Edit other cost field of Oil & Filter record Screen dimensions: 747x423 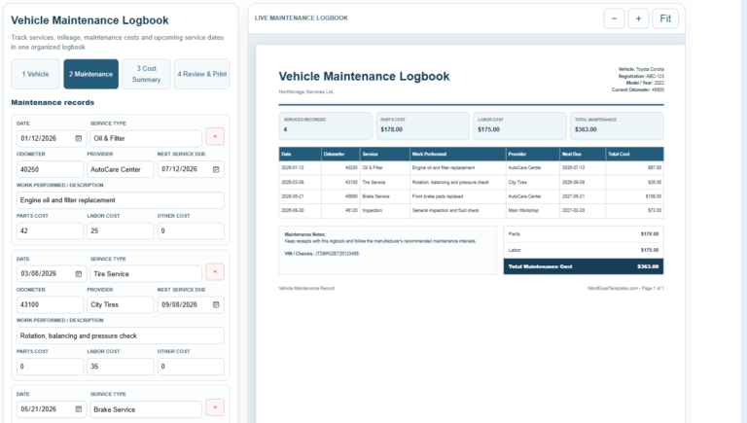pyautogui.click(x=191, y=230)
